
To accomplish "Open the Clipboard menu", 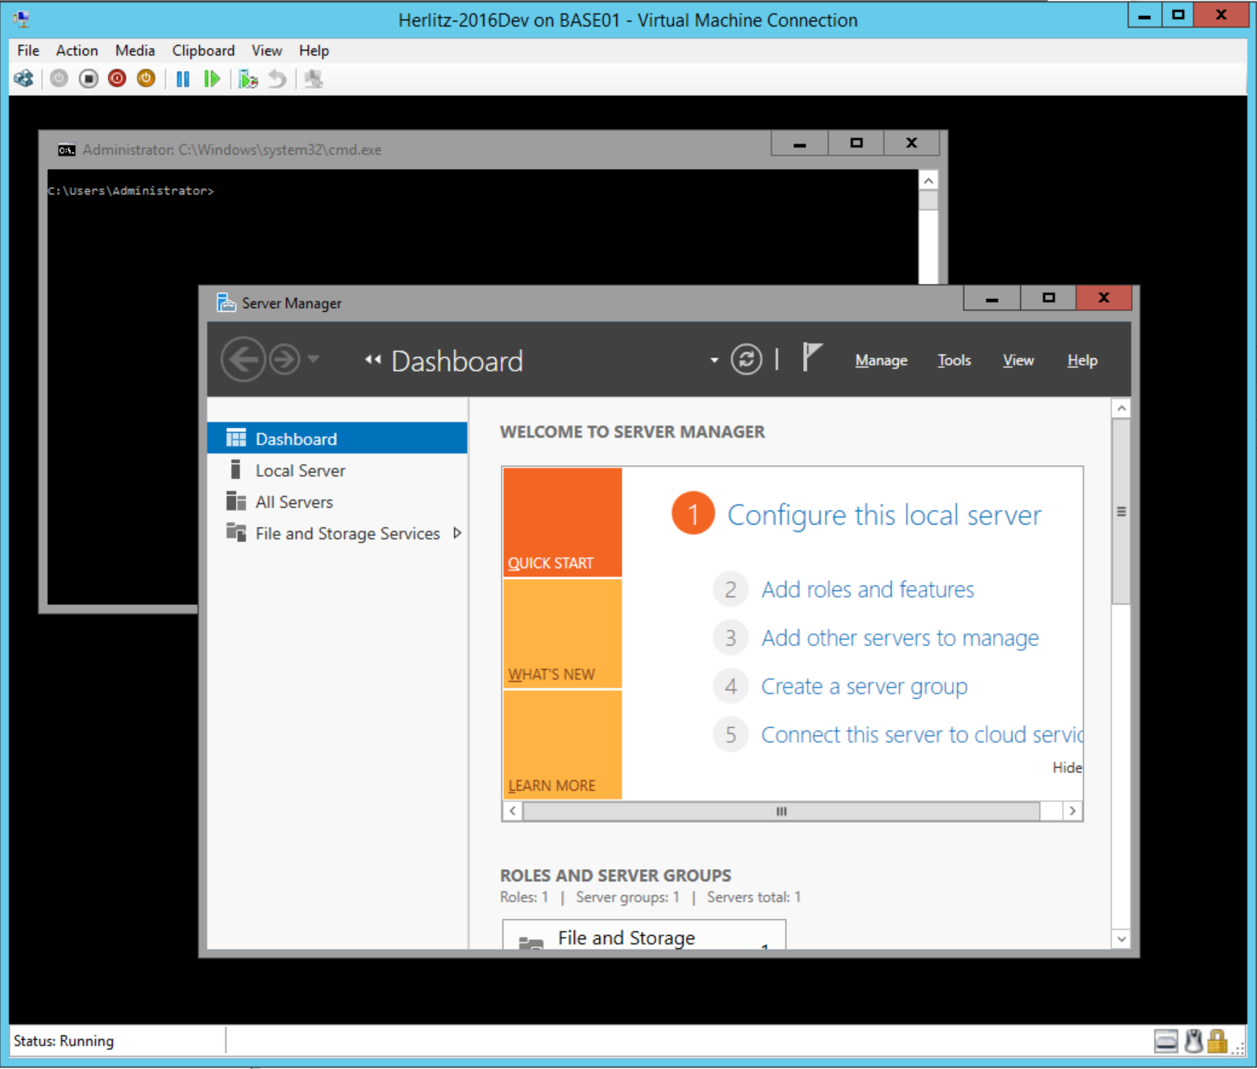I will (203, 51).
